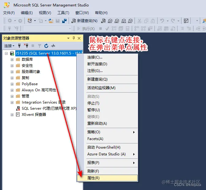Click Disconnect plug icon in Object Explorer
This screenshot has width=206, height=190.
[26, 46]
